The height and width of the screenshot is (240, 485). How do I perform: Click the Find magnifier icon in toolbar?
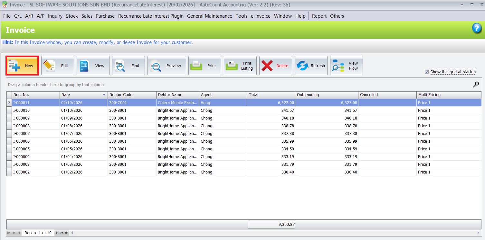pos(120,66)
